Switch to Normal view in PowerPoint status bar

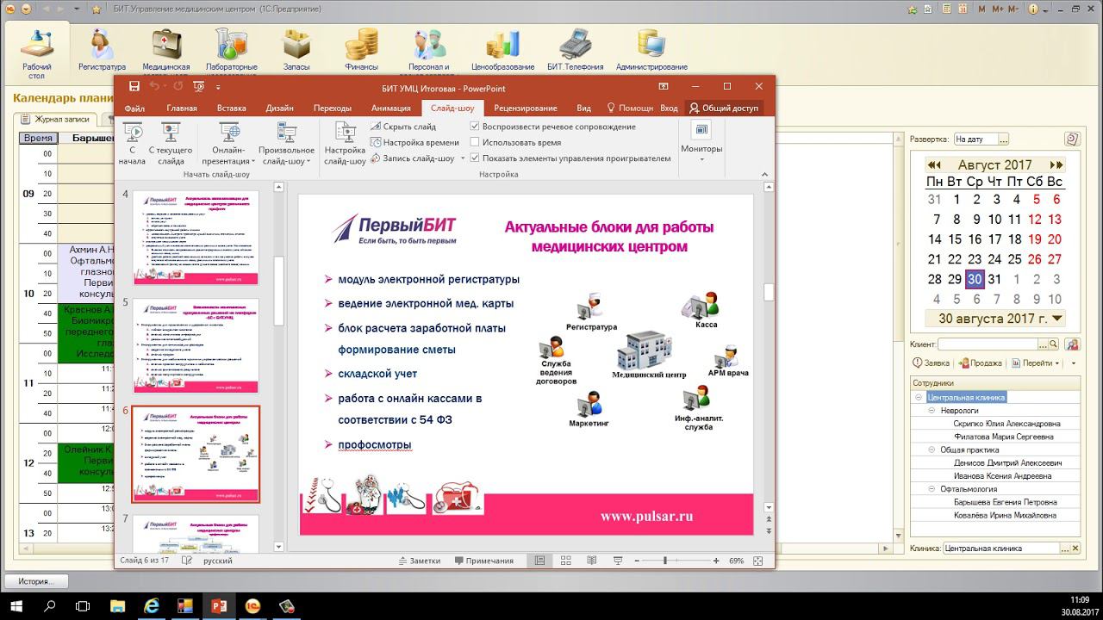539,561
